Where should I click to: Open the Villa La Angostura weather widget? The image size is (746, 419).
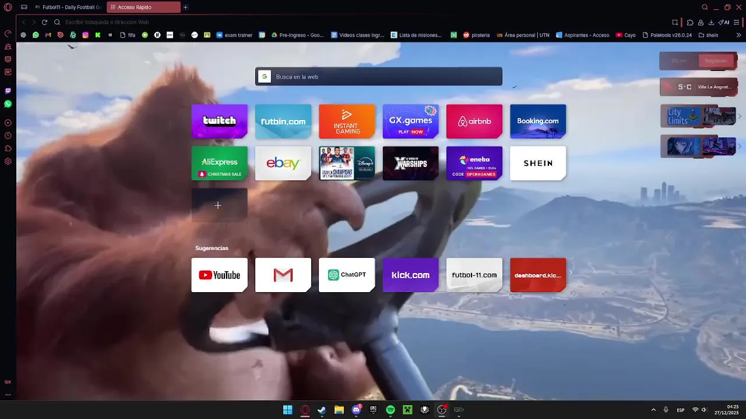698,87
